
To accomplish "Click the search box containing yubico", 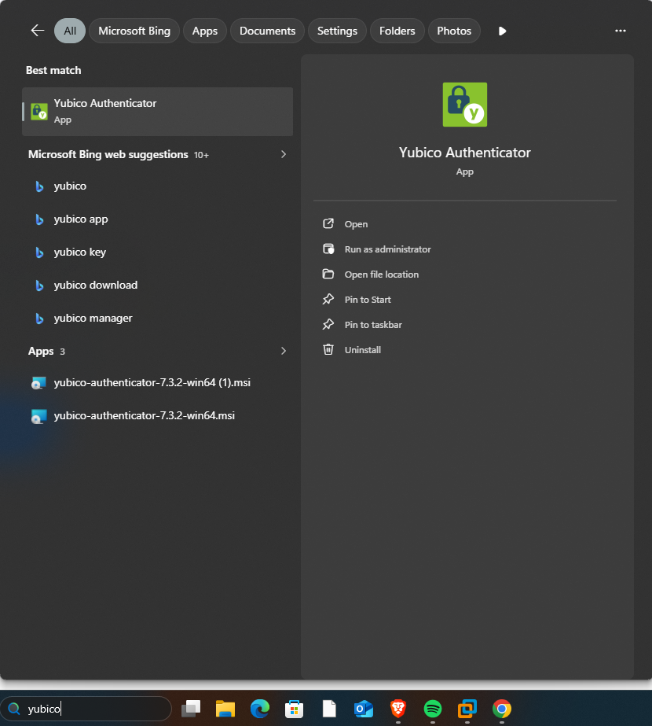I will pyautogui.click(x=94, y=709).
